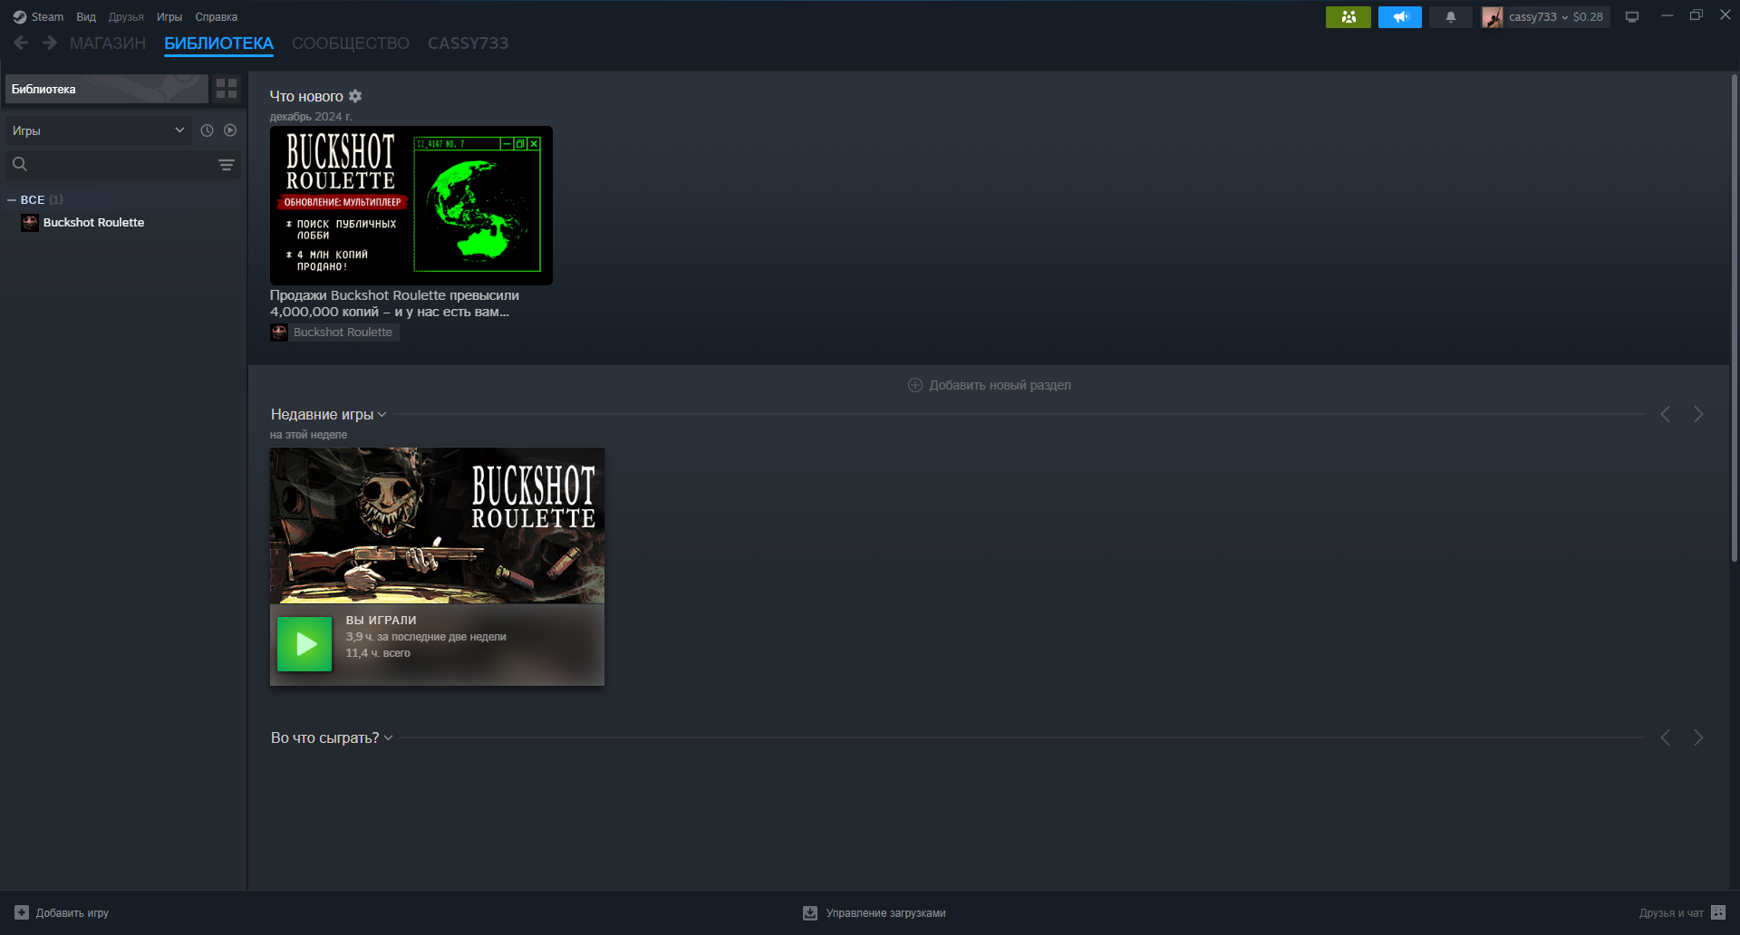
Task: Open the 4,000,000 copies news headline
Action: pyautogui.click(x=394, y=304)
